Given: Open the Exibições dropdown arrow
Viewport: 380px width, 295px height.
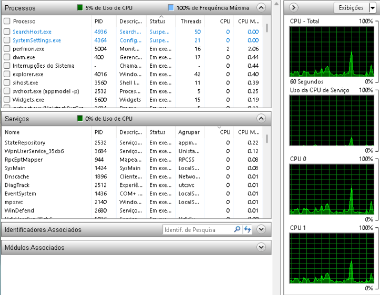Looking at the screenshot, I should [x=372, y=7].
